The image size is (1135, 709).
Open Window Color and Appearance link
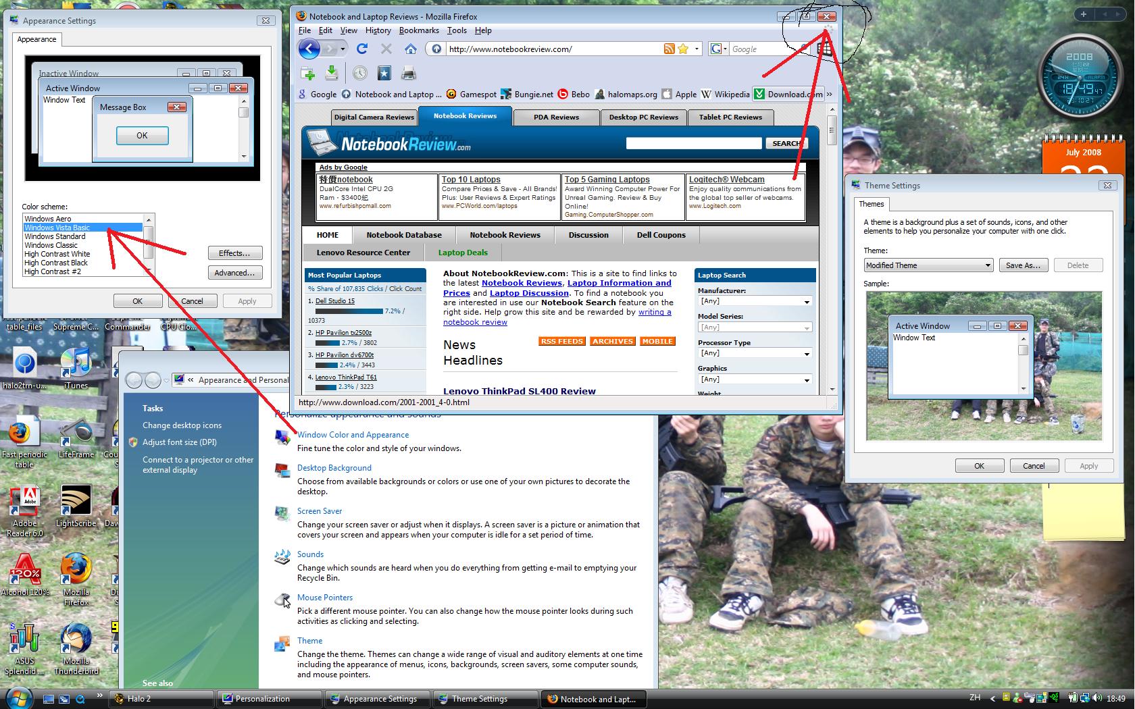(353, 435)
